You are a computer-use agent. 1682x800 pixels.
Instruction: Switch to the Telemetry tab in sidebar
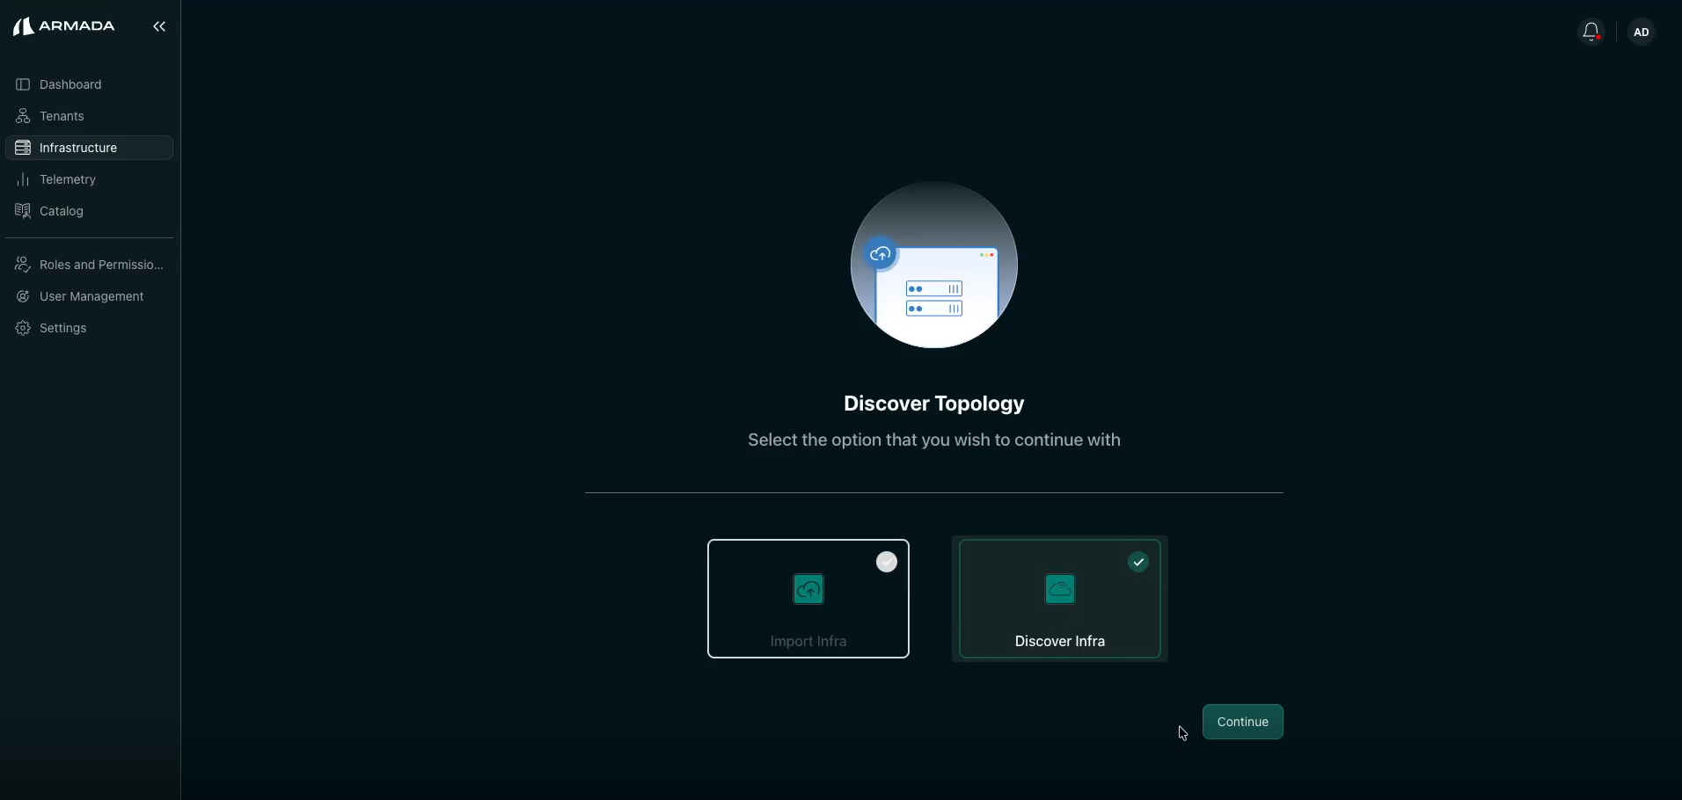click(68, 179)
